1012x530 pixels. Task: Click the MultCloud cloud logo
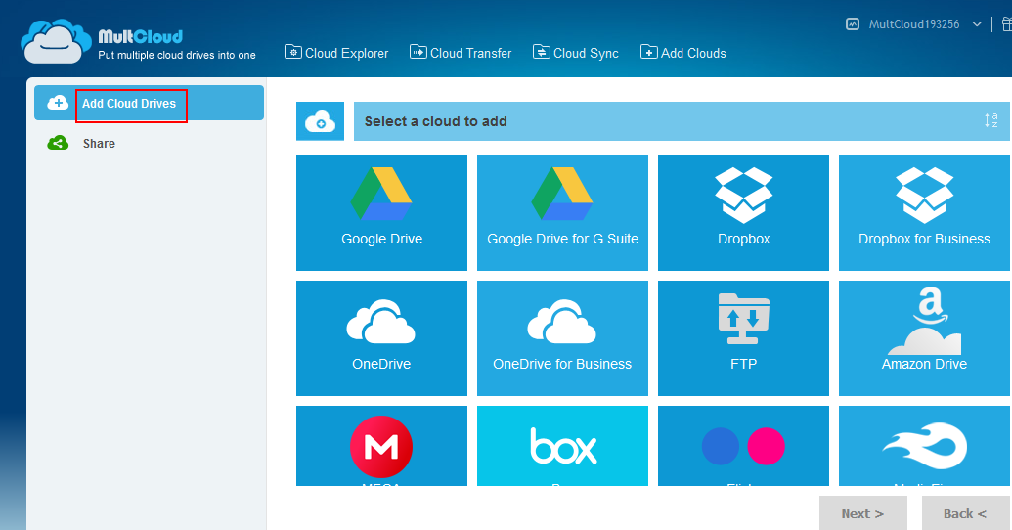(x=56, y=41)
